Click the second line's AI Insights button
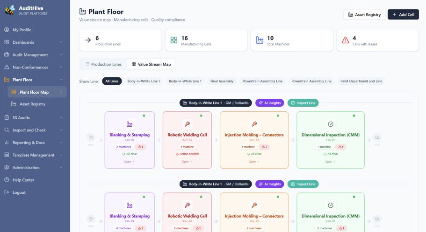 click(x=270, y=184)
